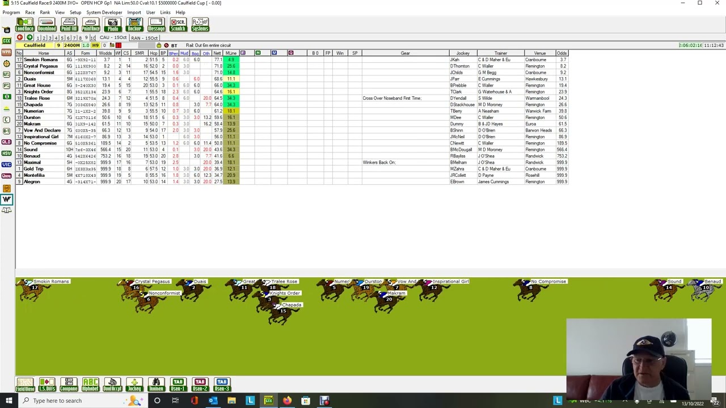Open Outlook from the taskbar
Viewport: 726px width, 408px height.
click(x=213, y=401)
